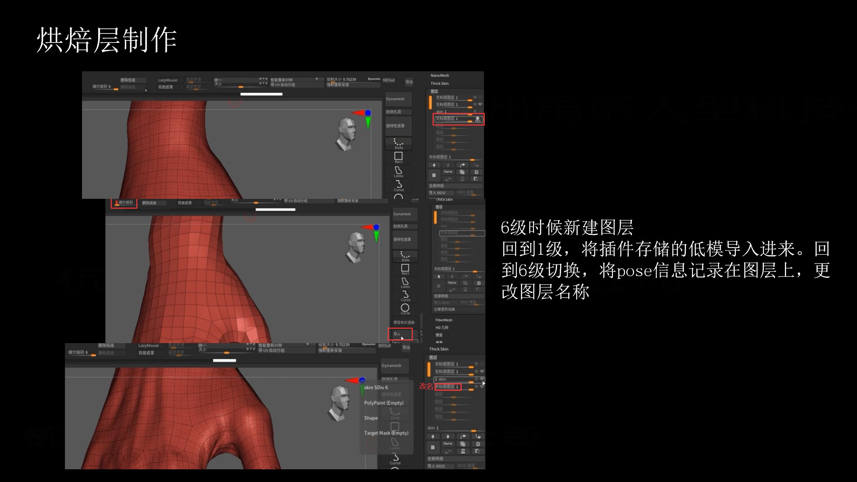The height and width of the screenshot is (482, 857).
Task: Click delete layer X icon in middle screenshot
Action: click(x=479, y=283)
